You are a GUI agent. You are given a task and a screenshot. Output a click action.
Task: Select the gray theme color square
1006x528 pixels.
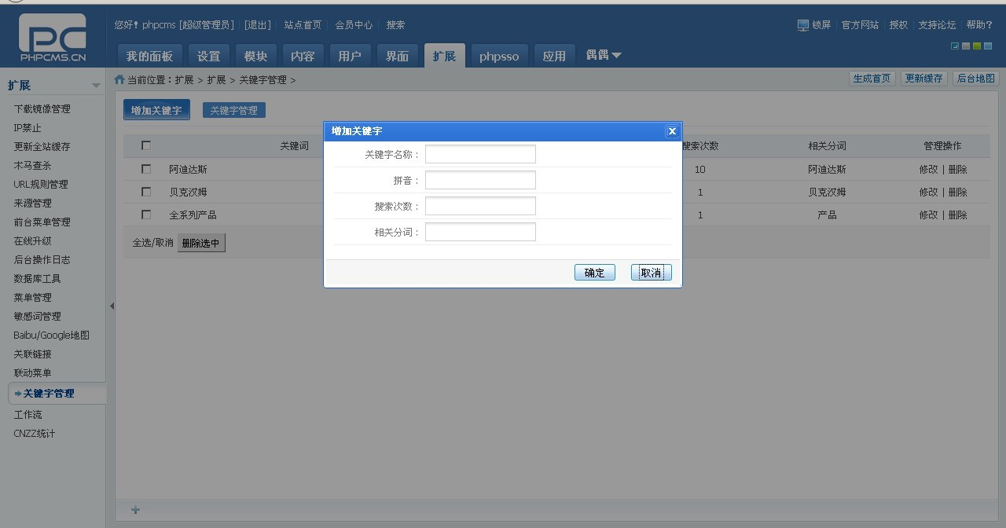click(x=966, y=46)
